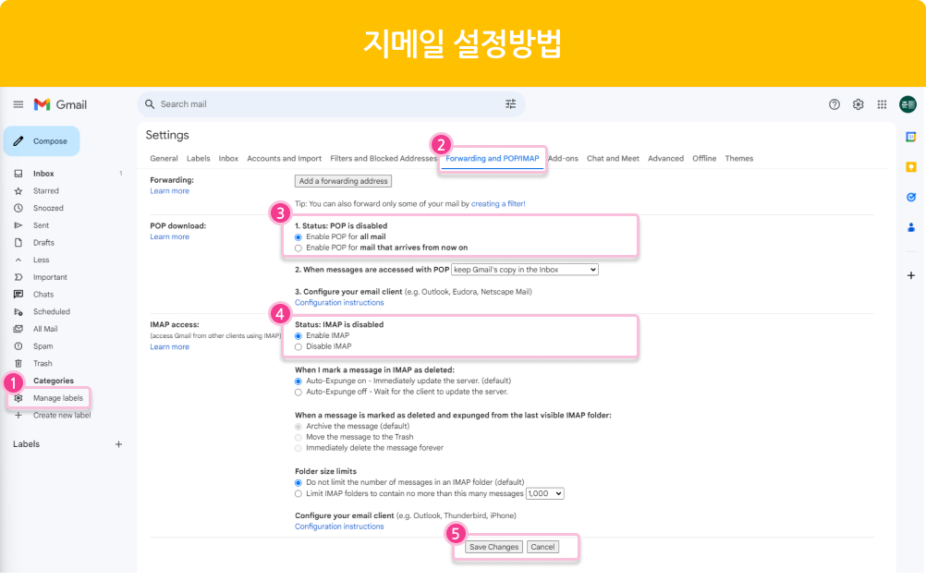Select Limit IMAP folders message count option
The image size is (926, 581).
pos(299,493)
